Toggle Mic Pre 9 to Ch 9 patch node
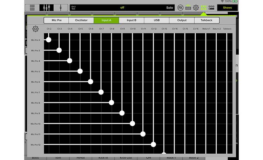The image size is (263, 160). pos(122,113)
